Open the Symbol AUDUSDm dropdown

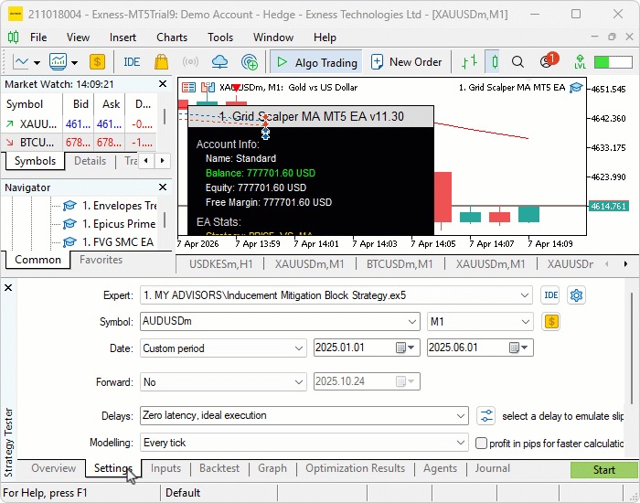pos(412,322)
